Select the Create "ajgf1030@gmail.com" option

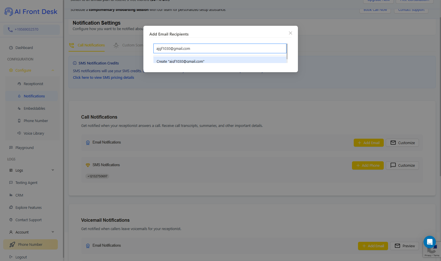coord(220,60)
